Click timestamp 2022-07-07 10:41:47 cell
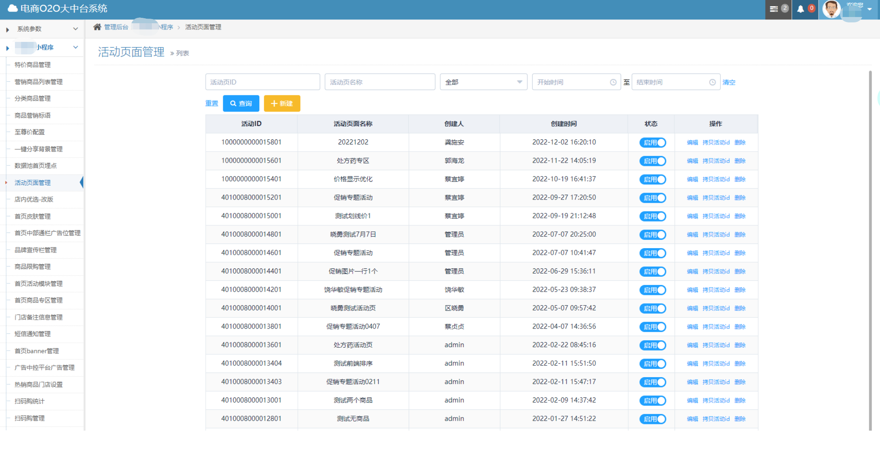 (564, 253)
